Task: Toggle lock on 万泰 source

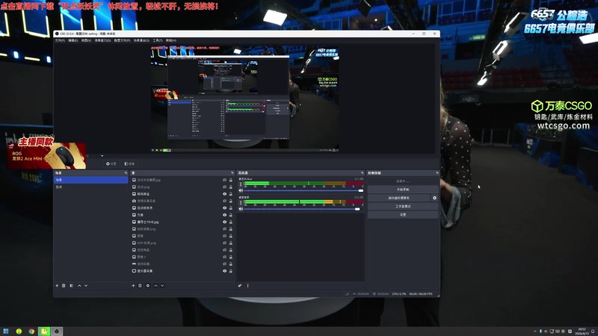Action: (231, 215)
